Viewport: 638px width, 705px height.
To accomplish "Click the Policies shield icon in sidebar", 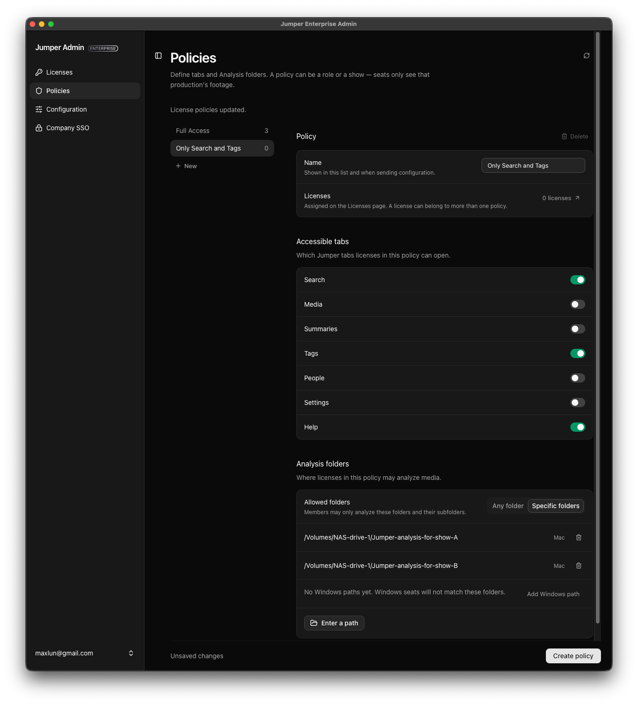I will (x=39, y=91).
